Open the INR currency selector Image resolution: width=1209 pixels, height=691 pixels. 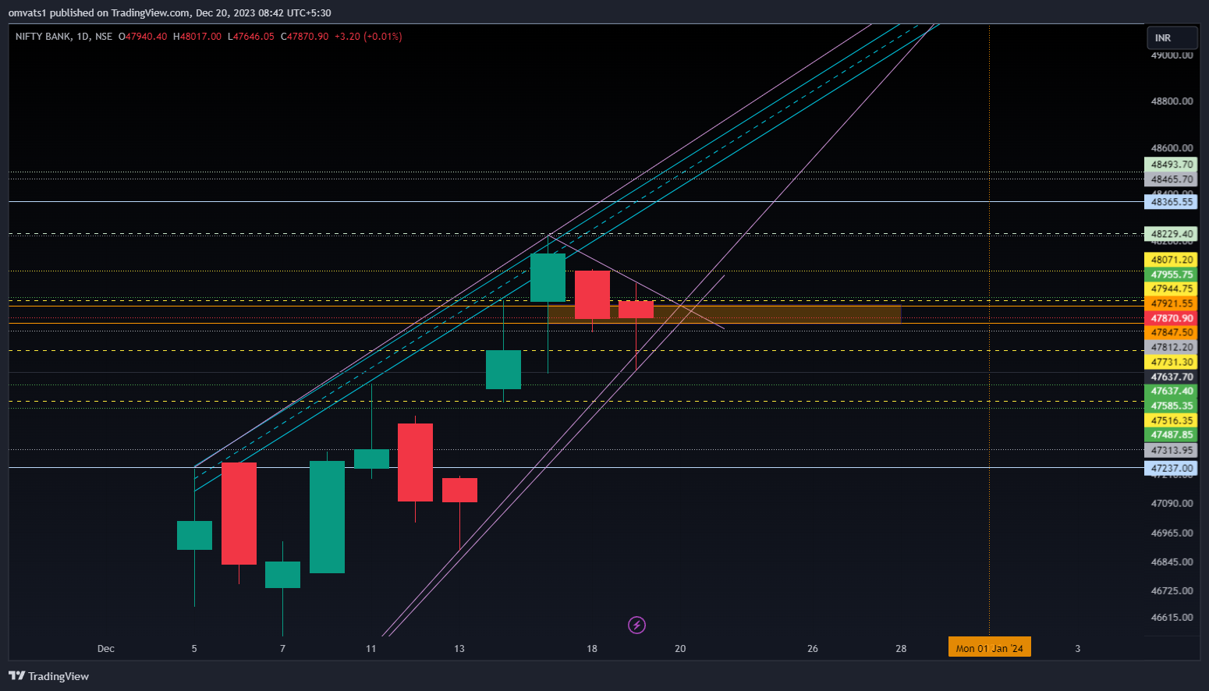pyautogui.click(x=1172, y=37)
